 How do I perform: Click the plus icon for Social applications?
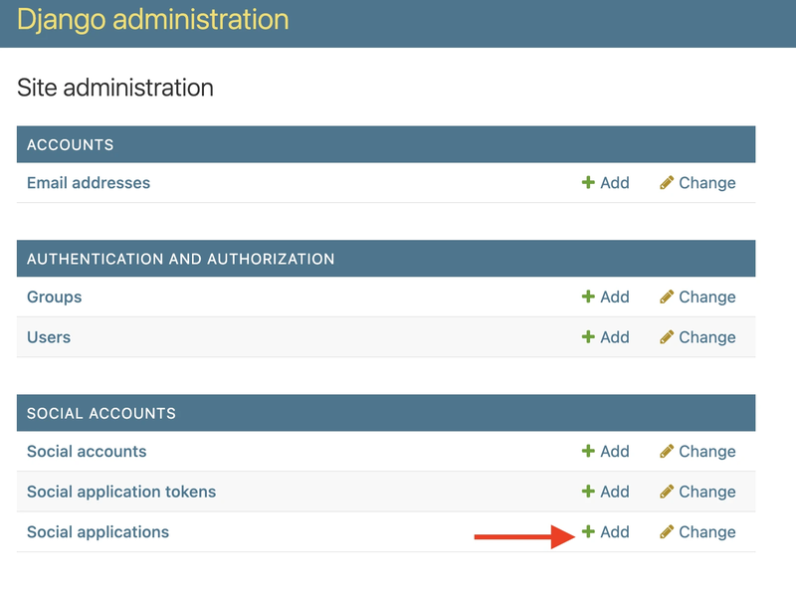click(588, 531)
